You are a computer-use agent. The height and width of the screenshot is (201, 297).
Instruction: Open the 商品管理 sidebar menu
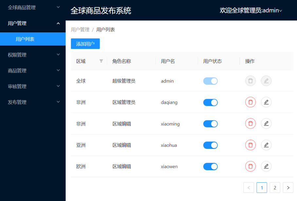(x=33, y=70)
